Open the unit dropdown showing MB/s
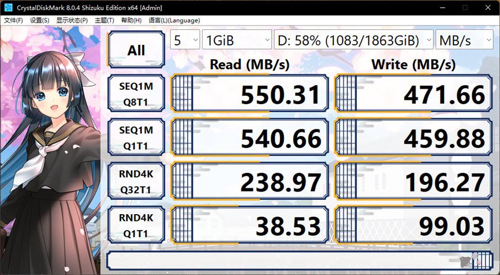Screen dimensions: 500x275 [464, 40]
